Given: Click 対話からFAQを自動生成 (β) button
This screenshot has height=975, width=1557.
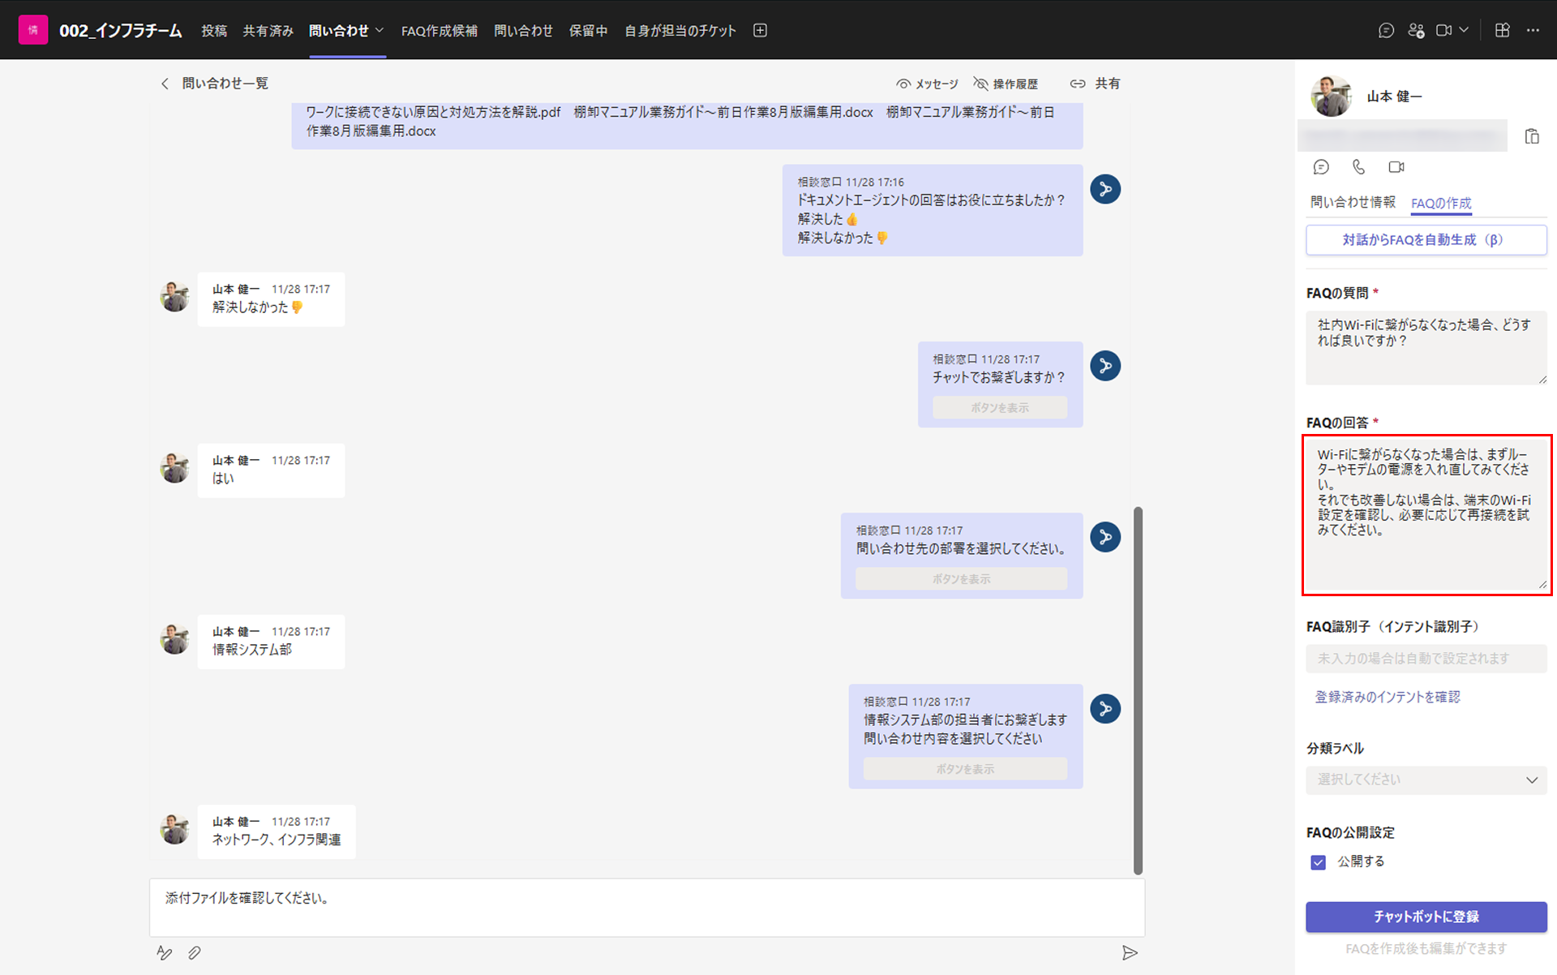Looking at the screenshot, I should pyautogui.click(x=1426, y=240).
